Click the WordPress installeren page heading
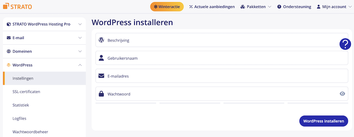This screenshot has height=137, width=354. tap(132, 23)
